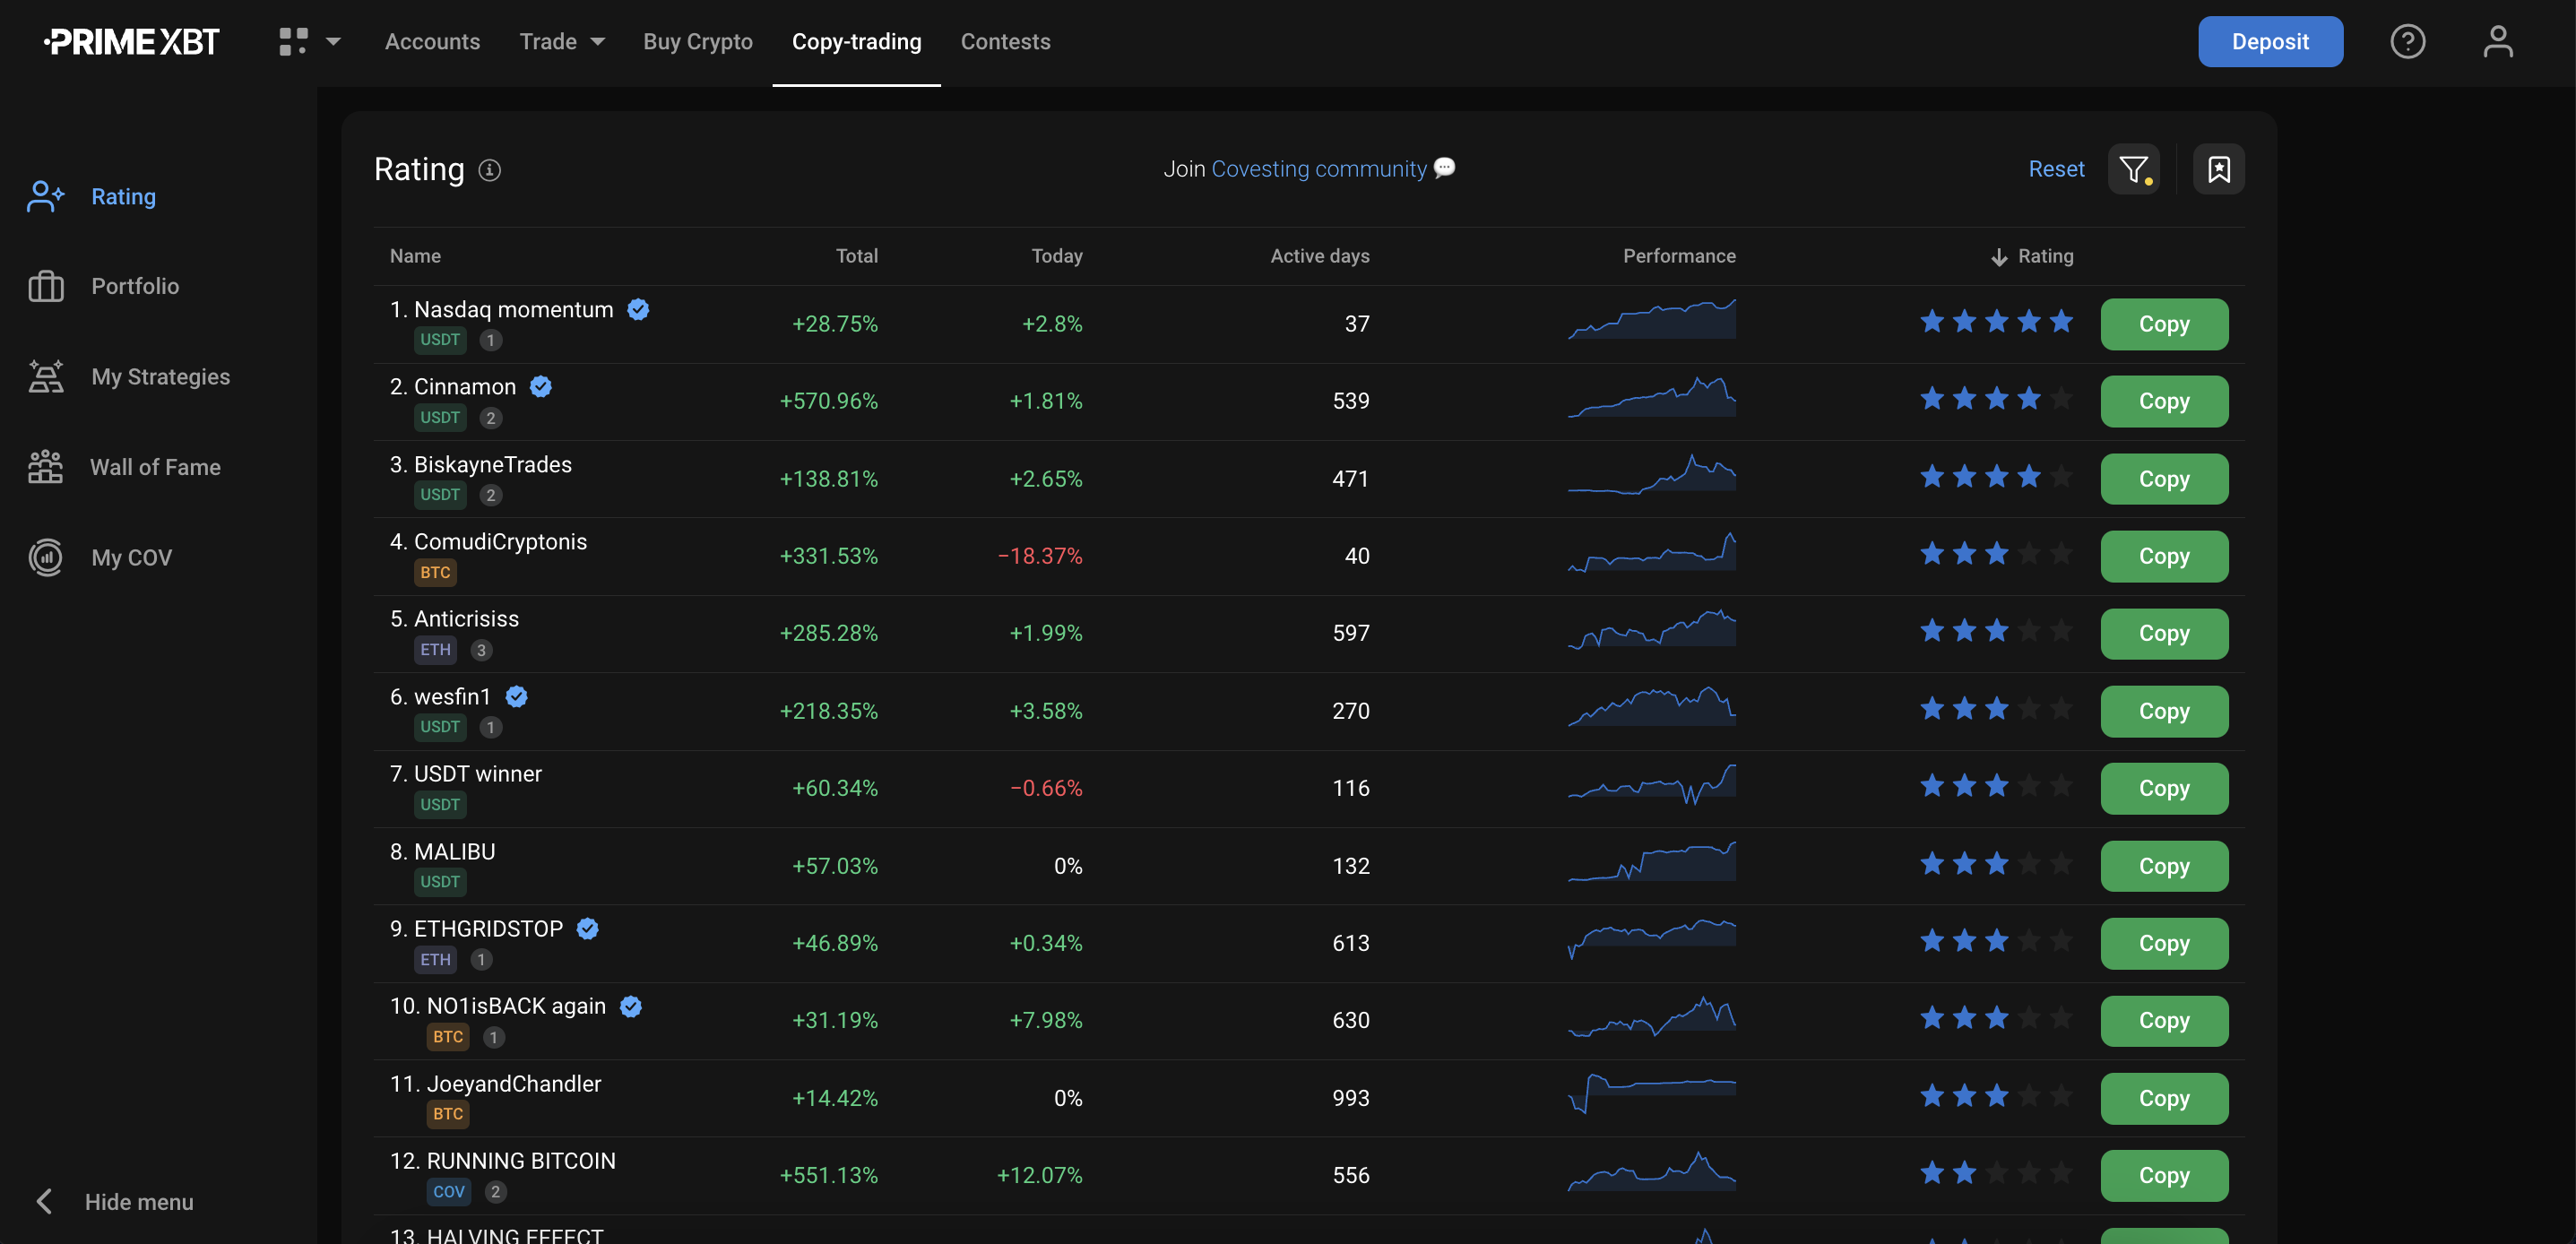Click RUNNING BITCOIN two-star rating
The image size is (2576, 1244).
click(1996, 1172)
